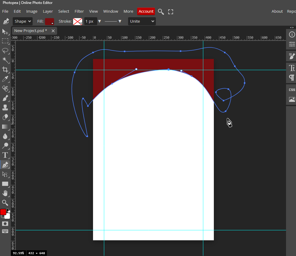The height and width of the screenshot is (256, 296).
Task: Open the Filter menu
Action: coord(79,11)
